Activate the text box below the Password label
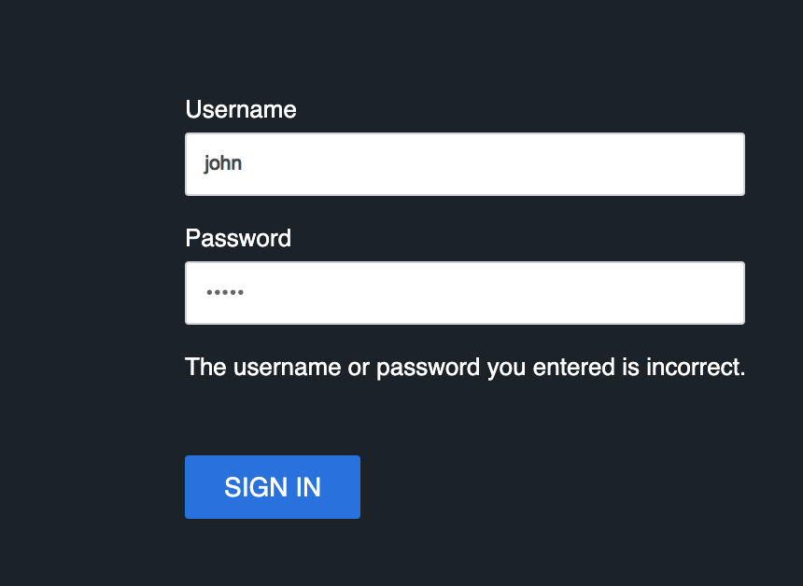803x586 pixels. [464, 293]
